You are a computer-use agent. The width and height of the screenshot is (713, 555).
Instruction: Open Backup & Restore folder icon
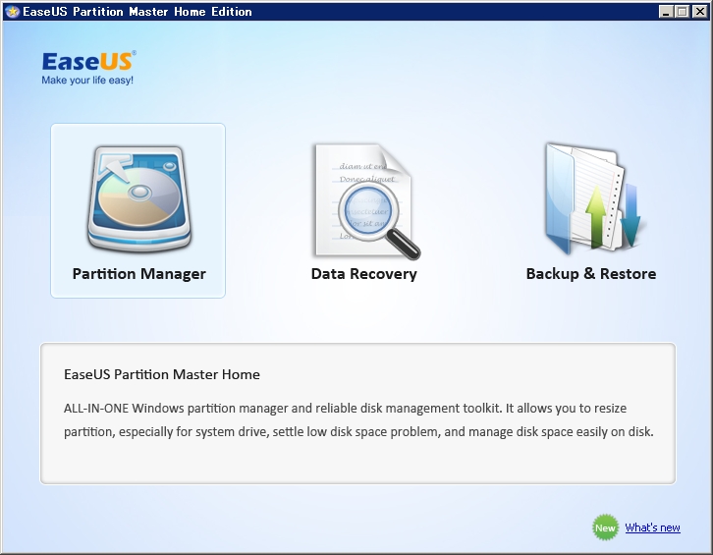tap(593, 198)
